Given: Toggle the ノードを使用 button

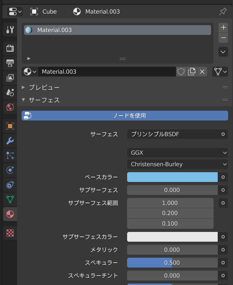Looking at the screenshot, I should click(x=125, y=116).
